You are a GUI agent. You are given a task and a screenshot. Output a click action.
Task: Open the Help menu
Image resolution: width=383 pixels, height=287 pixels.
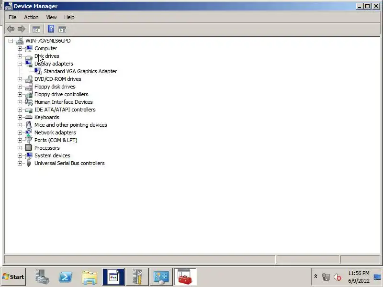(69, 17)
